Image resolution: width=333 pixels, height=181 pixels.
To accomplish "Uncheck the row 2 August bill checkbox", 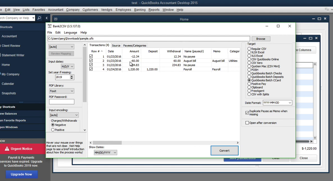I will click(91, 60).
